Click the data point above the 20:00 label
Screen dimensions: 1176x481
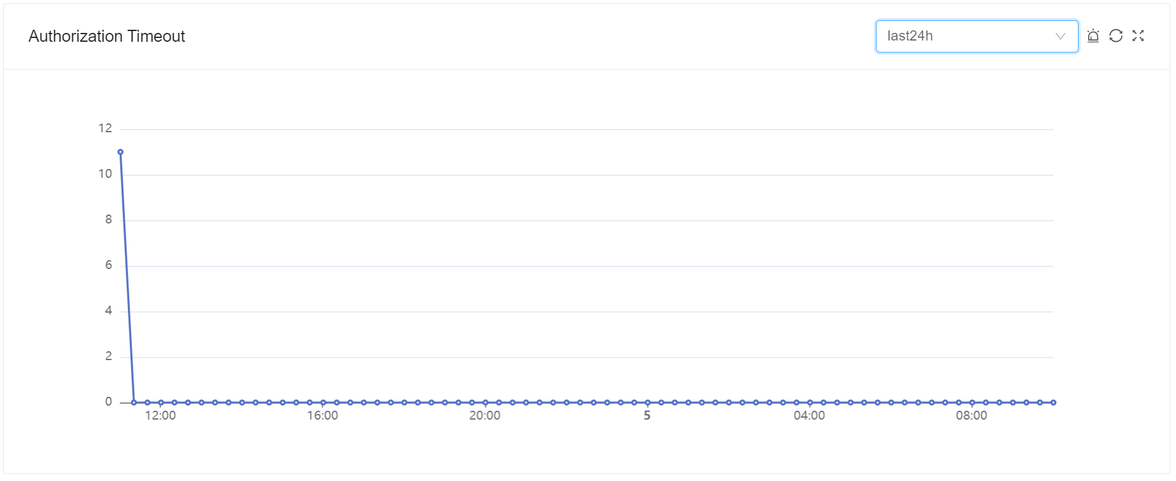pos(485,403)
